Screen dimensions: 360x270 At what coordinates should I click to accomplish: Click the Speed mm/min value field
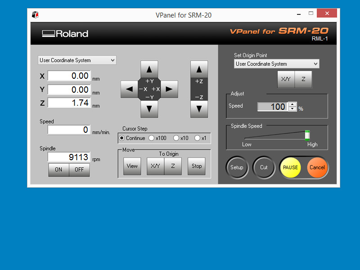pyautogui.click(x=69, y=130)
